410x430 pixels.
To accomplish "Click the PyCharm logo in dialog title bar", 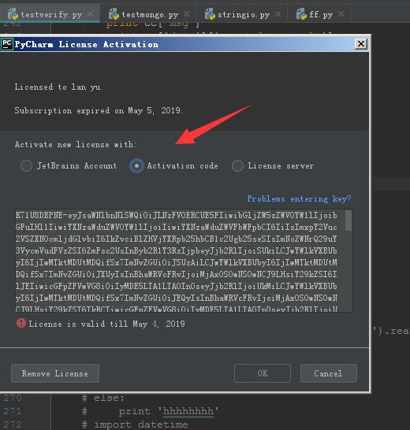I will pyautogui.click(x=6, y=44).
